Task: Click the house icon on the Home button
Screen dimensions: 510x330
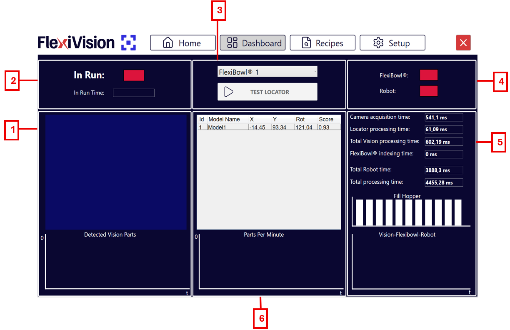Action: (x=167, y=42)
